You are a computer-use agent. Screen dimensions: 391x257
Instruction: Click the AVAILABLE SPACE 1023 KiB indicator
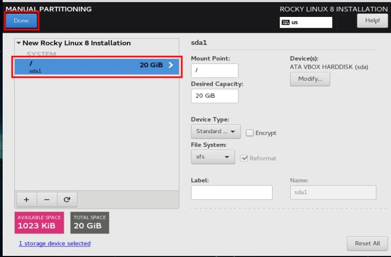click(39, 223)
